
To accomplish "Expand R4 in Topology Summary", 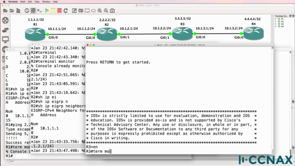I will pyautogui.click(x=276, y=27).
